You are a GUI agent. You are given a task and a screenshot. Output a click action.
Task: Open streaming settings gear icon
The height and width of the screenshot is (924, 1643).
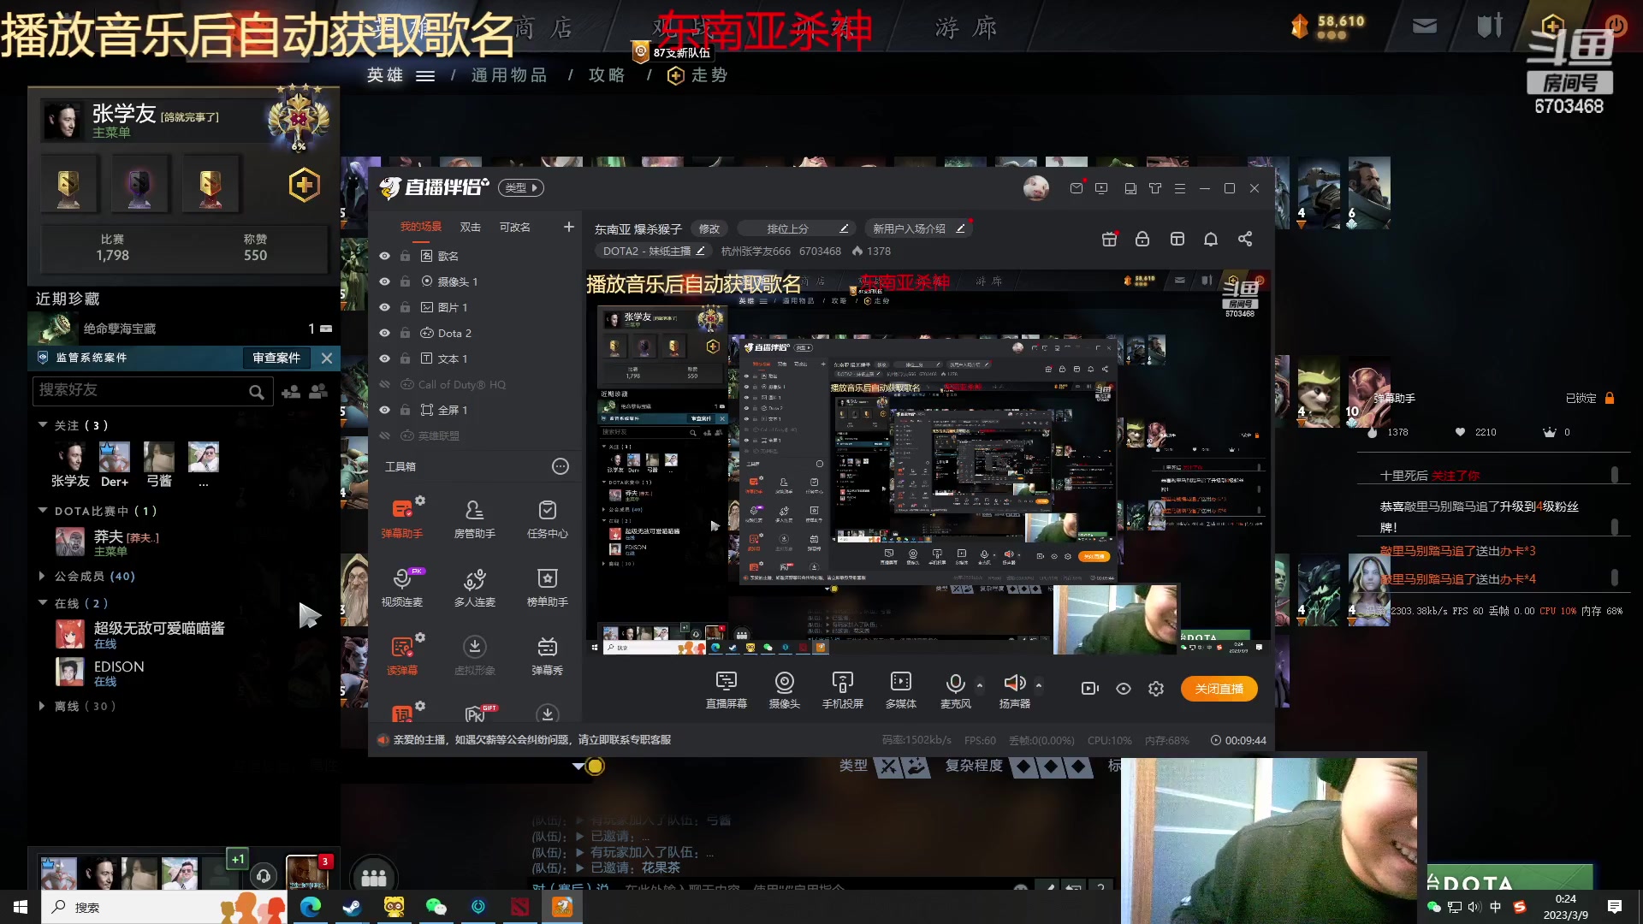(1156, 689)
